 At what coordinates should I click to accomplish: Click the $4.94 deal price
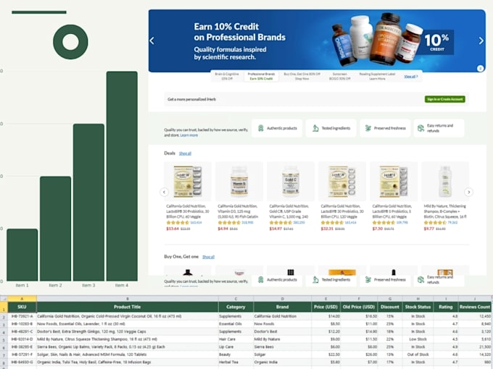[223, 229]
